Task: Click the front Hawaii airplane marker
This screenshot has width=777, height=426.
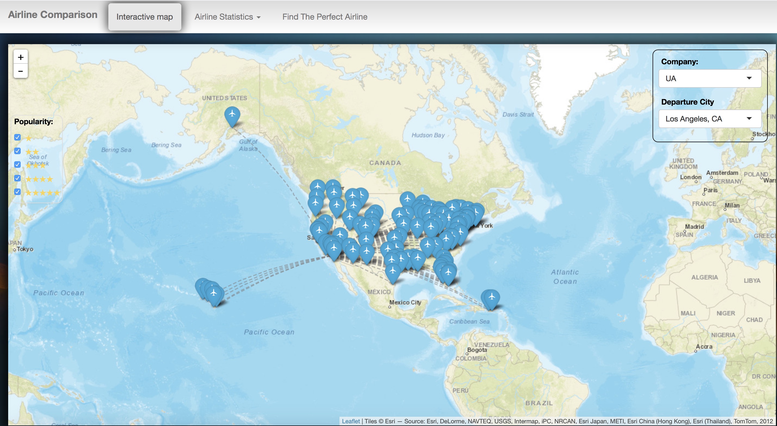Action: tap(214, 294)
